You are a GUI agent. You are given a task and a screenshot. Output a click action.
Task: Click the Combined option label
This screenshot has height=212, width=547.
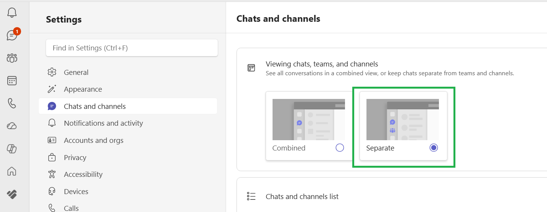tap(289, 148)
